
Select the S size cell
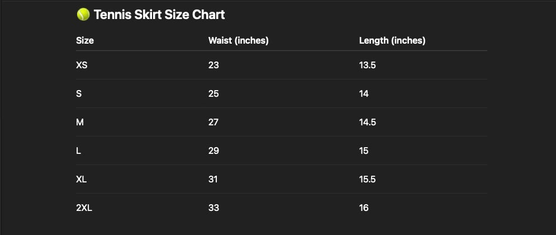tap(79, 93)
